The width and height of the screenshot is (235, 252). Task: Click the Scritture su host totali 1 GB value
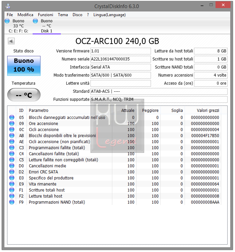coord(211,59)
